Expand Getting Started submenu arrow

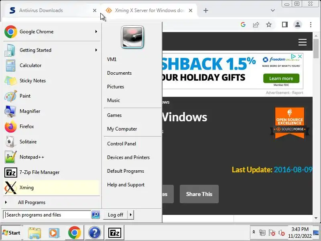click(x=96, y=50)
